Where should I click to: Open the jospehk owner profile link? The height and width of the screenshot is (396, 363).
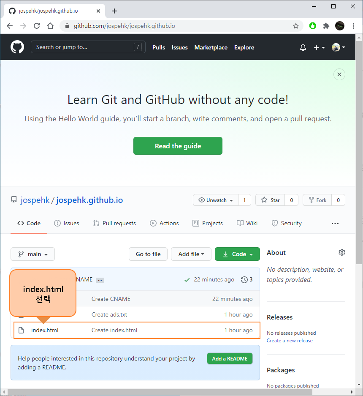point(35,200)
